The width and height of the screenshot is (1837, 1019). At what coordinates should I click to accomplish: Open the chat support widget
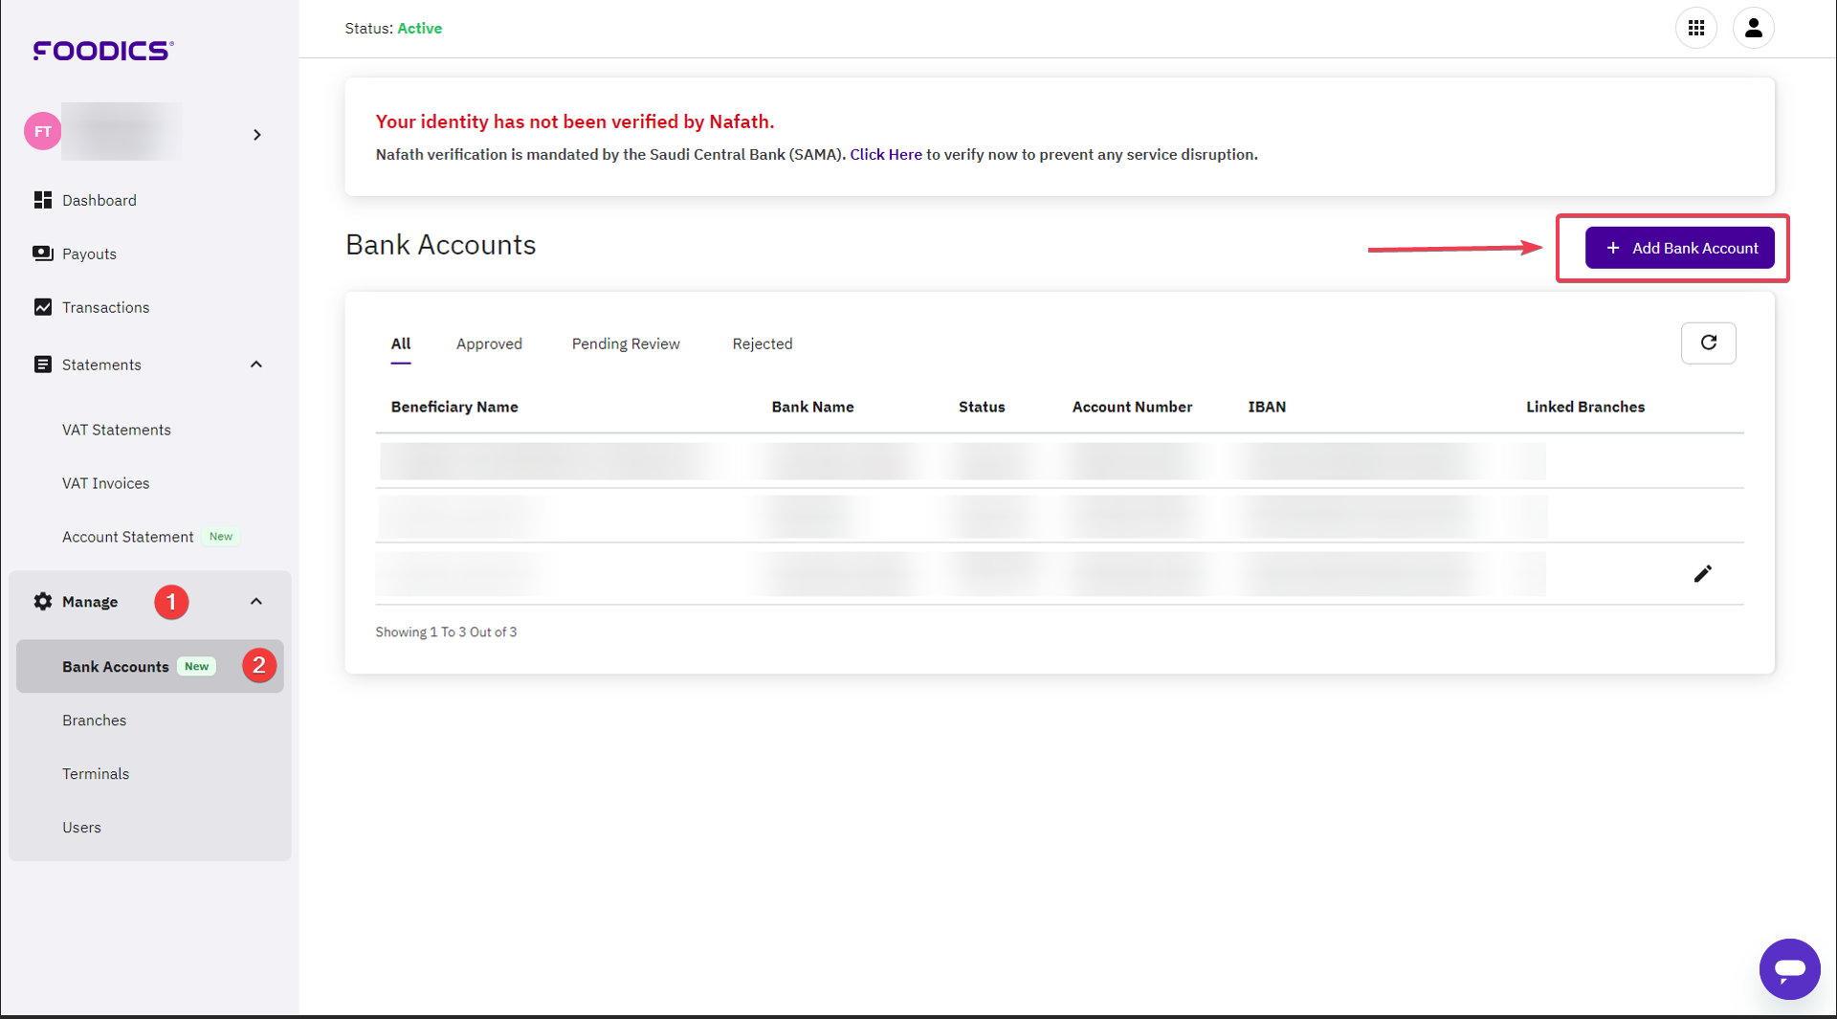[x=1790, y=968]
